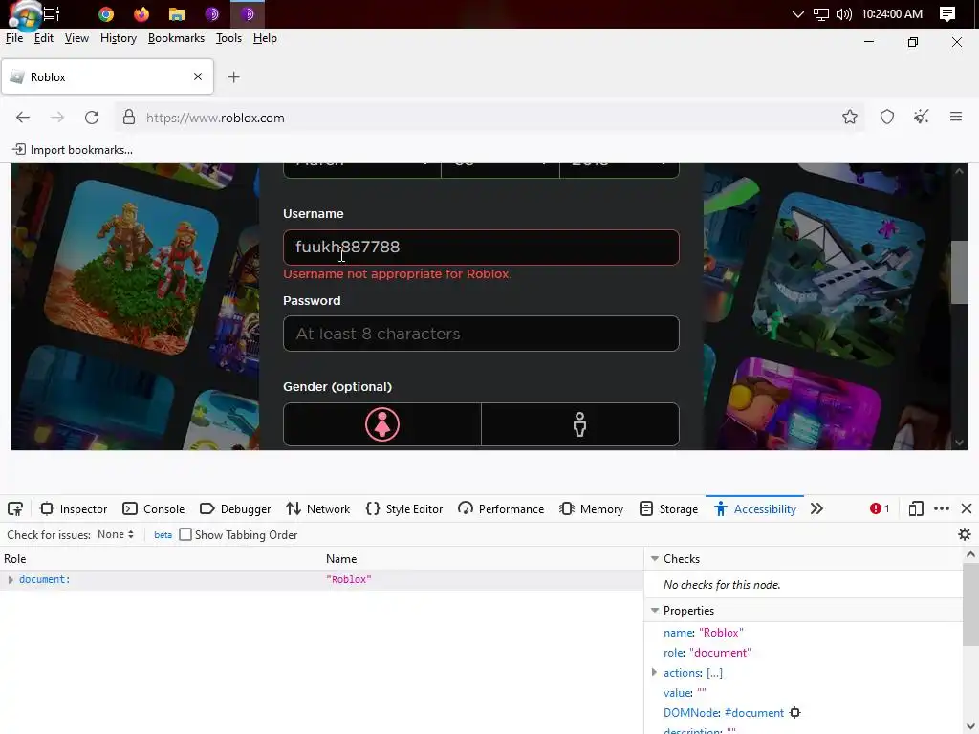Select the Accessibility tab

[755, 508]
